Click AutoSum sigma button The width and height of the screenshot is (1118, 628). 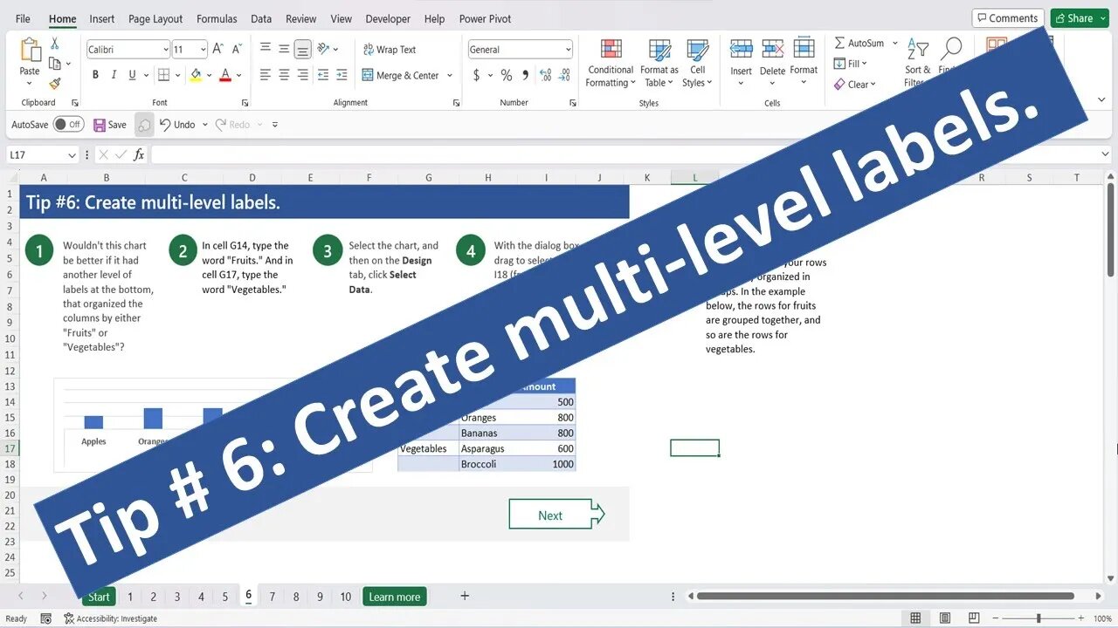[858, 43]
